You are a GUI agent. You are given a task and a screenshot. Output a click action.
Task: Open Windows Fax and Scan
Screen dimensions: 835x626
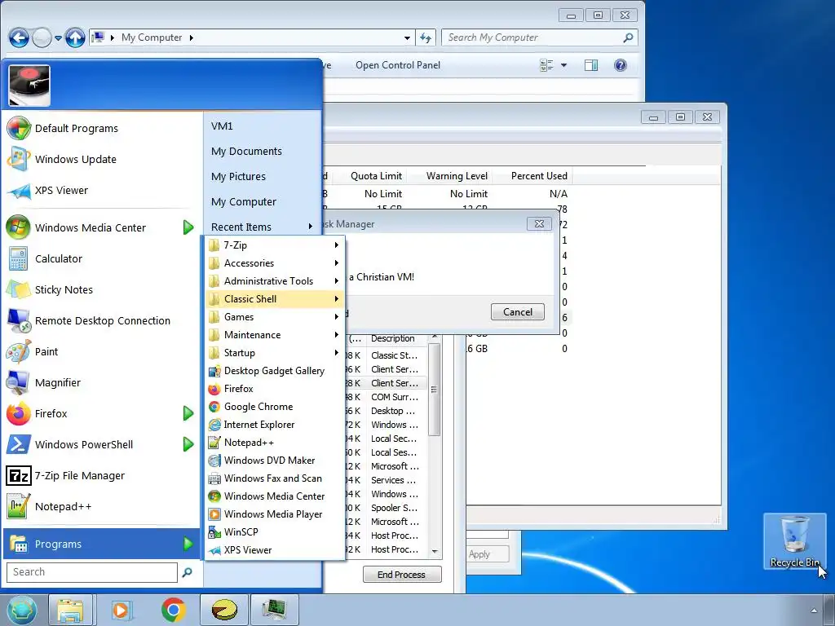click(x=274, y=478)
